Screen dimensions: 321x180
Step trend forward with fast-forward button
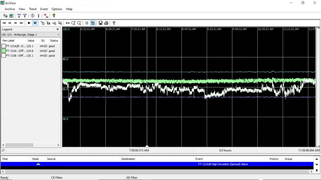tap(16, 23)
